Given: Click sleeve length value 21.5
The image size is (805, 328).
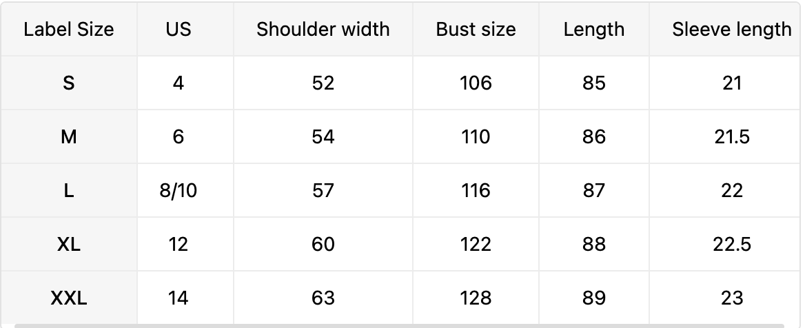Looking at the screenshot, I should (731, 137).
